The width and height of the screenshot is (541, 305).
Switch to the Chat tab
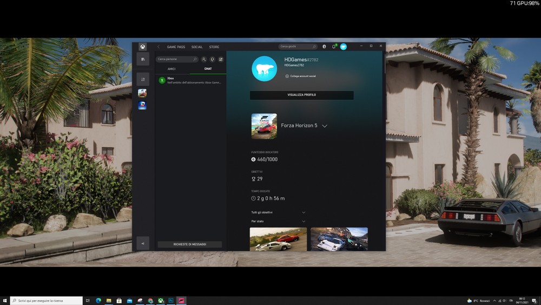(208, 69)
